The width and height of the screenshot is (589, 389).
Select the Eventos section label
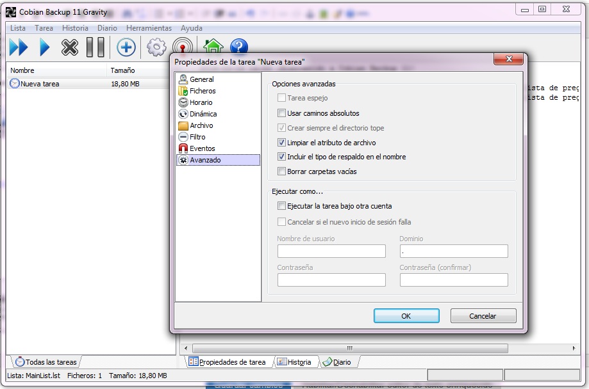pyautogui.click(x=202, y=148)
